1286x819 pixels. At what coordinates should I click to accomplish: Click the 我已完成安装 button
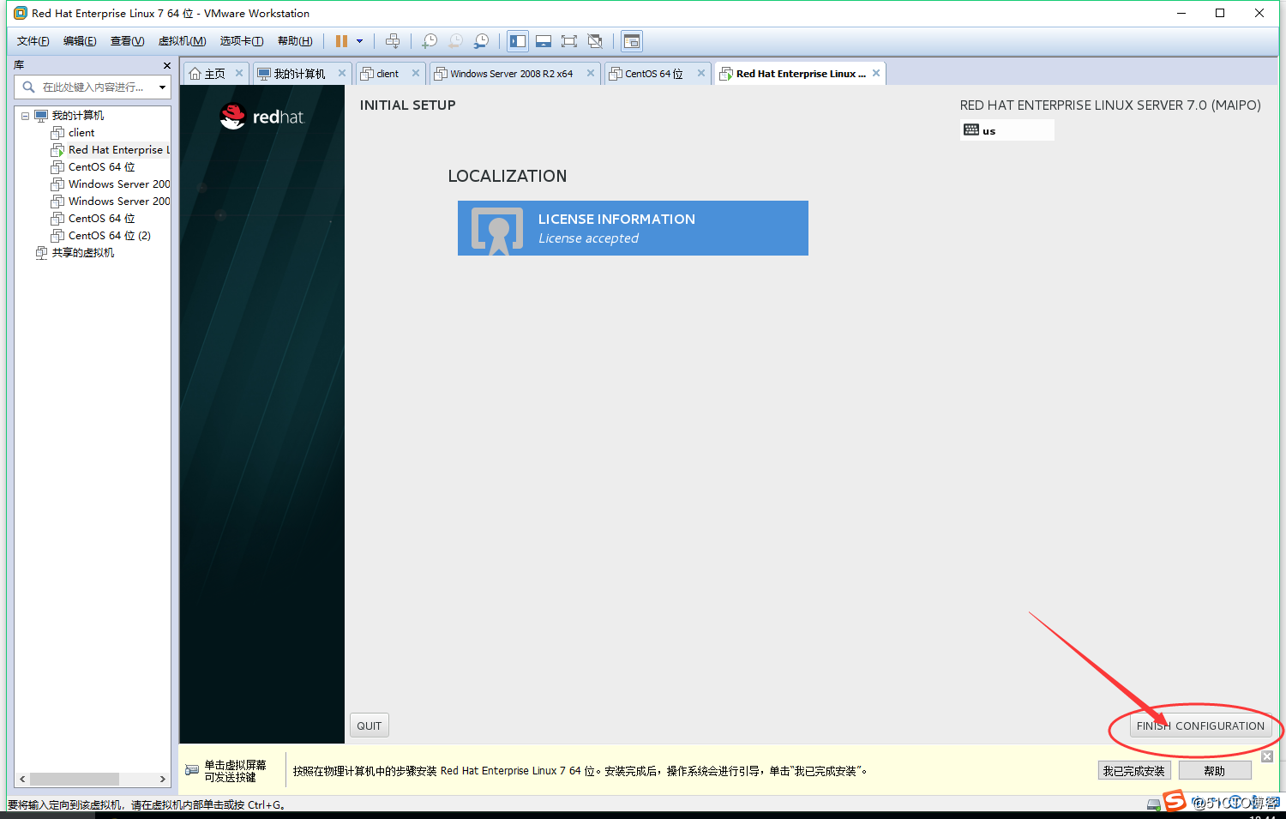point(1134,771)
